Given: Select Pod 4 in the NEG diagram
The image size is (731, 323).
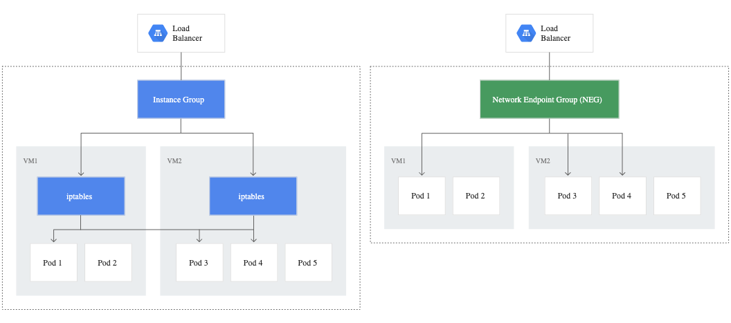Looking at the screenshot, I should click(x=623, y=196).
